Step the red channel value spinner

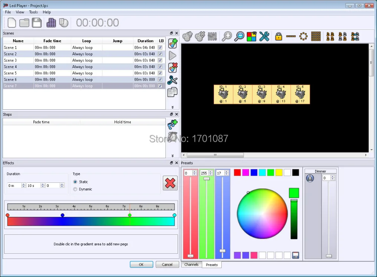pyautogui.click(x=195, y=173)
